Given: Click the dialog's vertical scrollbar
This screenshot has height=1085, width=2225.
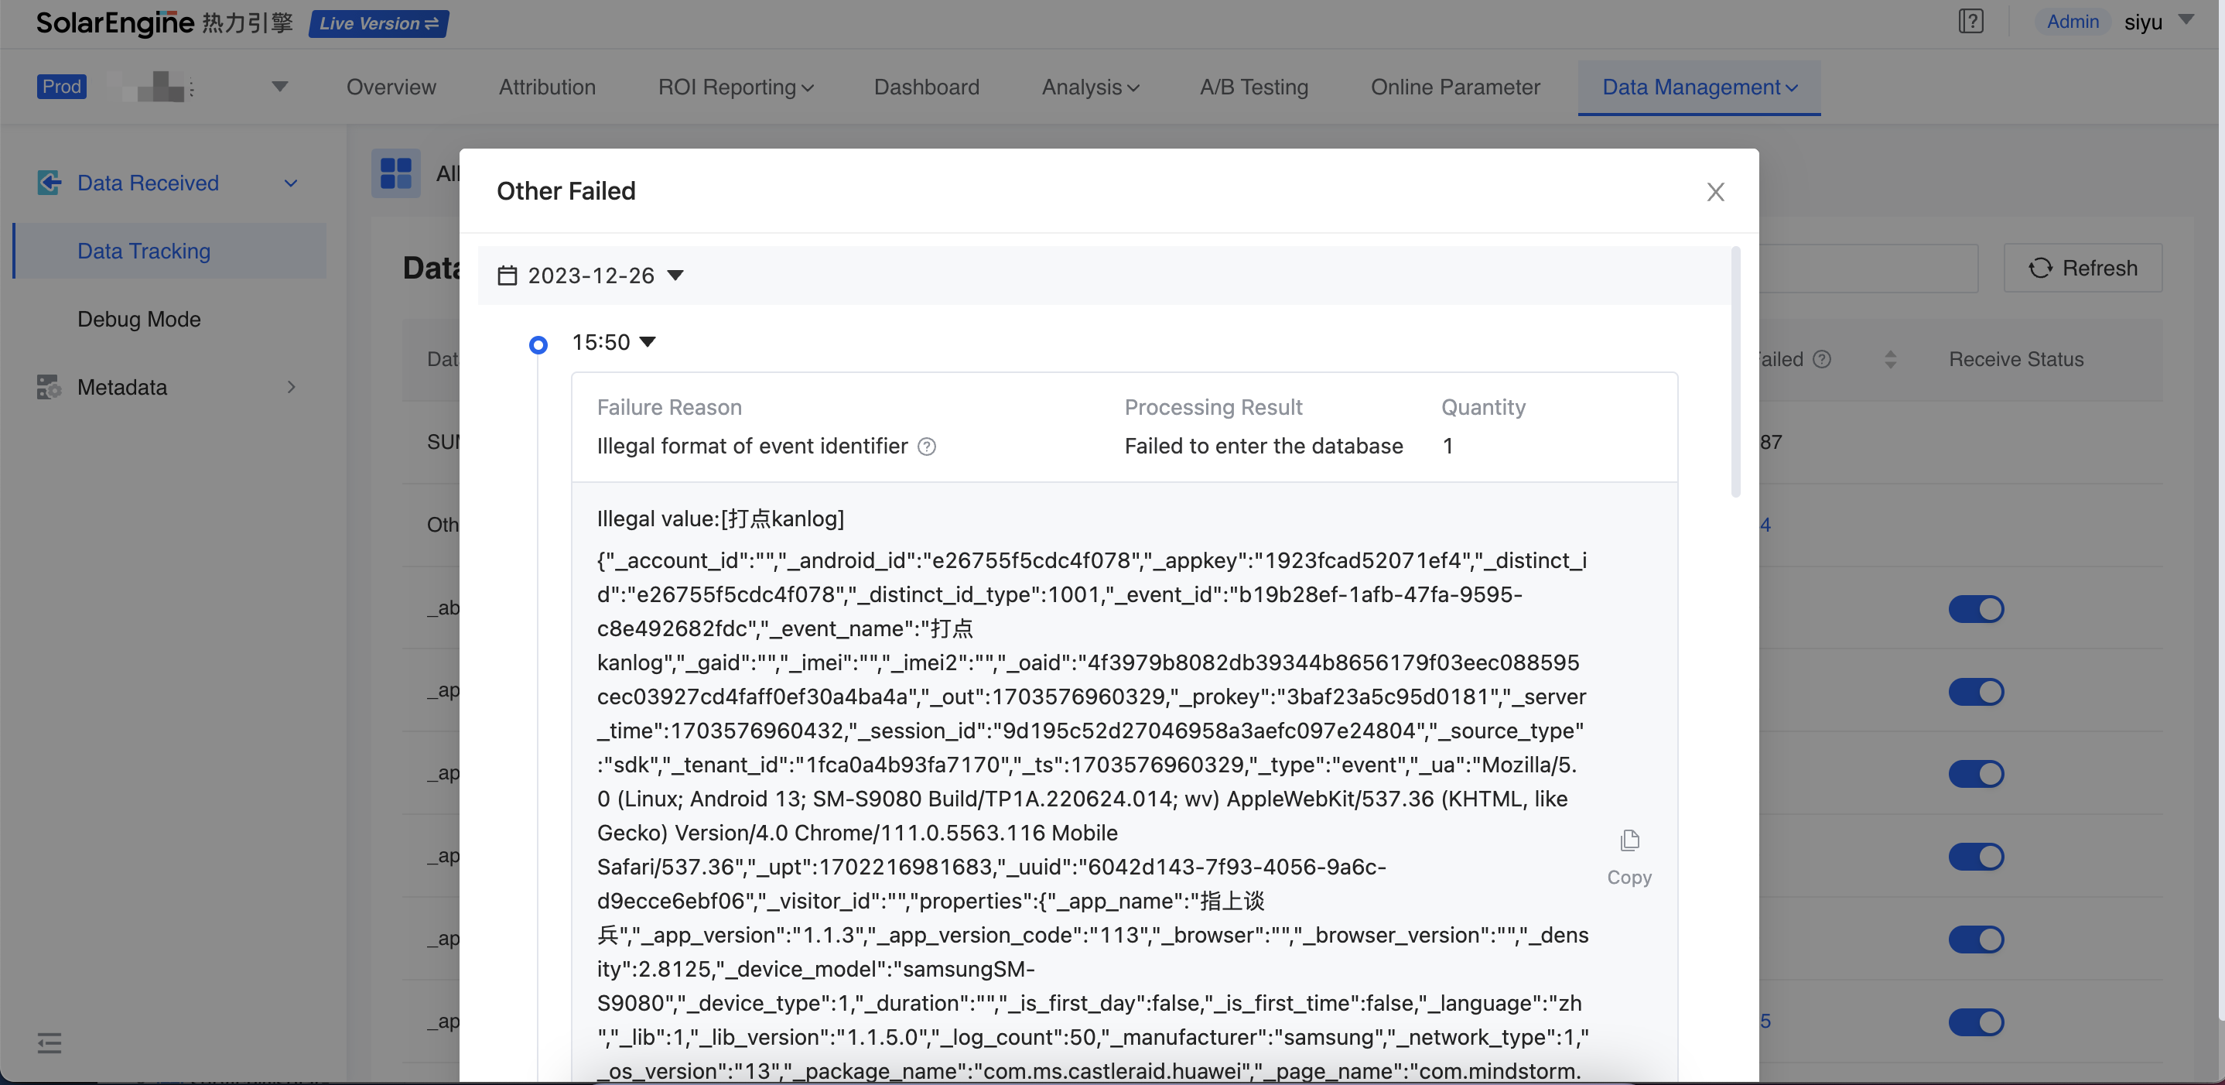Looking at the screenshot, I should tap(1735, 371).
